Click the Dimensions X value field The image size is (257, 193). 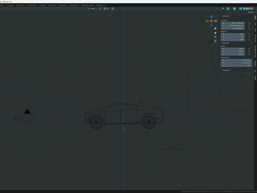point(237,60)
